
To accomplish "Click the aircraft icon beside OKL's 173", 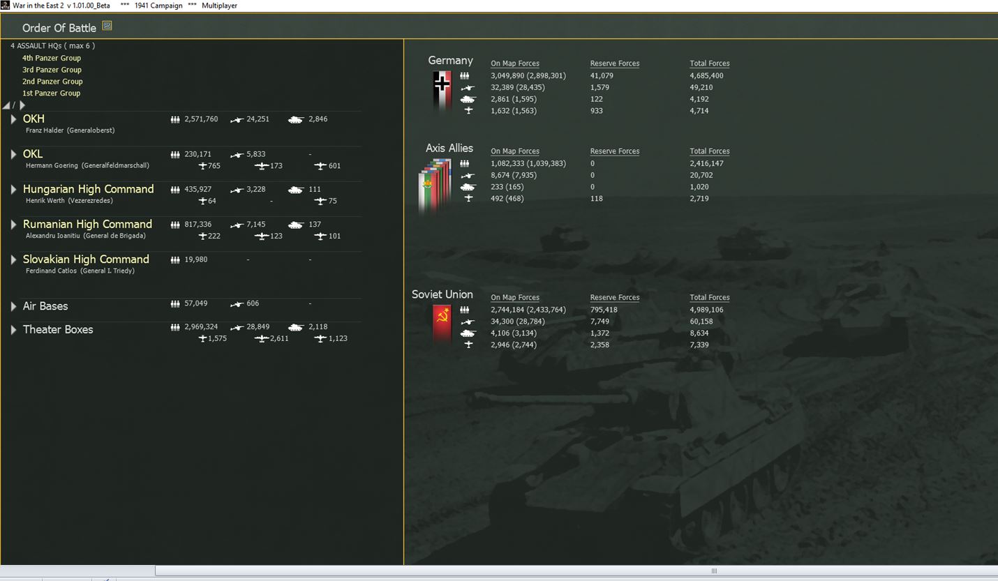I will tap(262, 166).
